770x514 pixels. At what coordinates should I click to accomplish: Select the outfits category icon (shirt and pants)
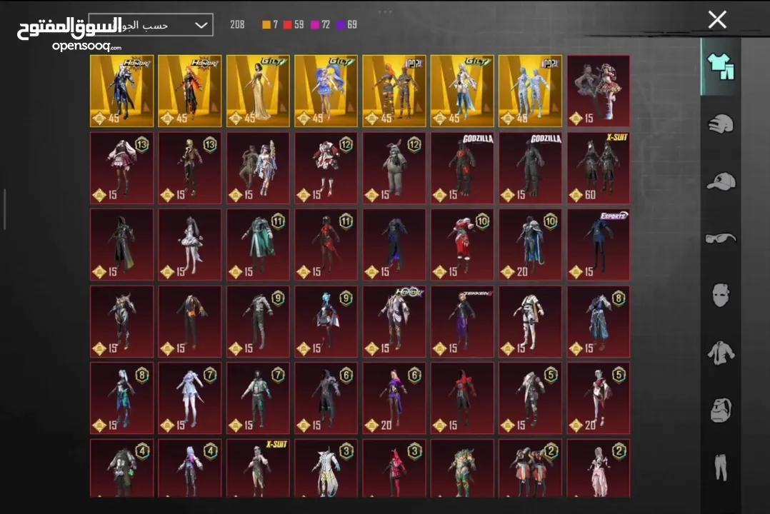(x=721, y=66)
